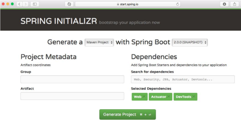Focus the Search for dependencies field
This screenshot has height=124, width=241.
point(183,79)
